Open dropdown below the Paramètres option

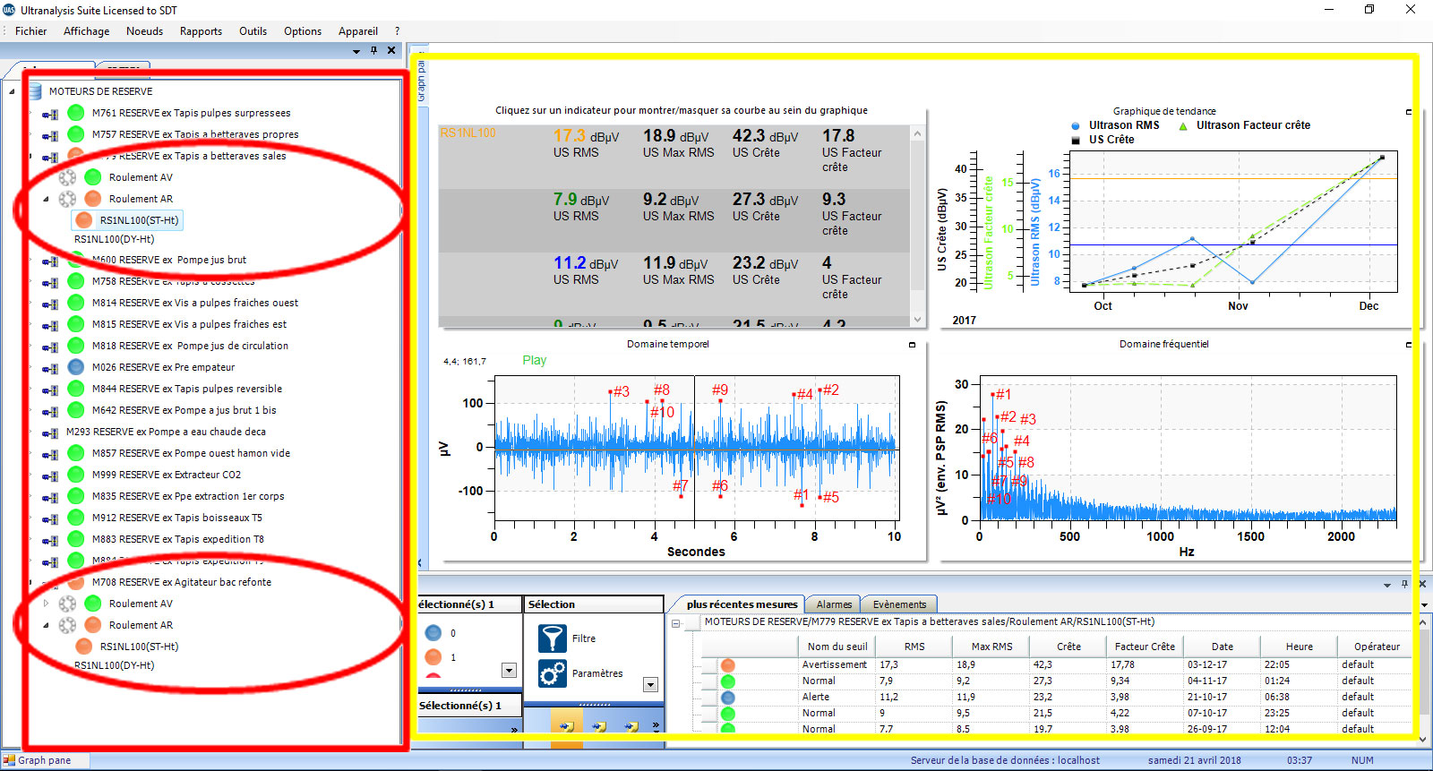click(651, 685)
